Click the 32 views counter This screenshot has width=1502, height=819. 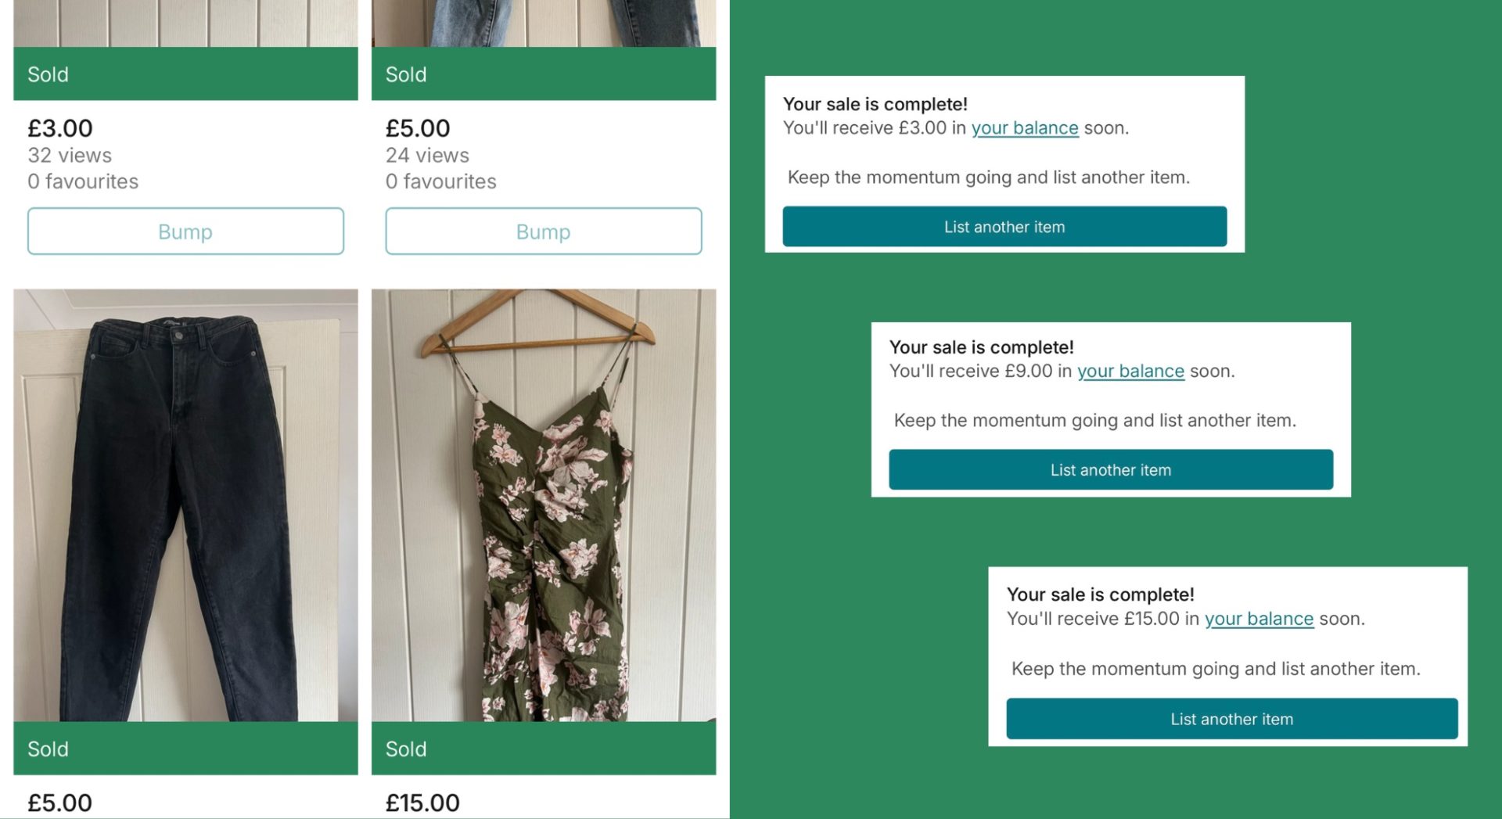pyautogui.click(x=69, y=155)
